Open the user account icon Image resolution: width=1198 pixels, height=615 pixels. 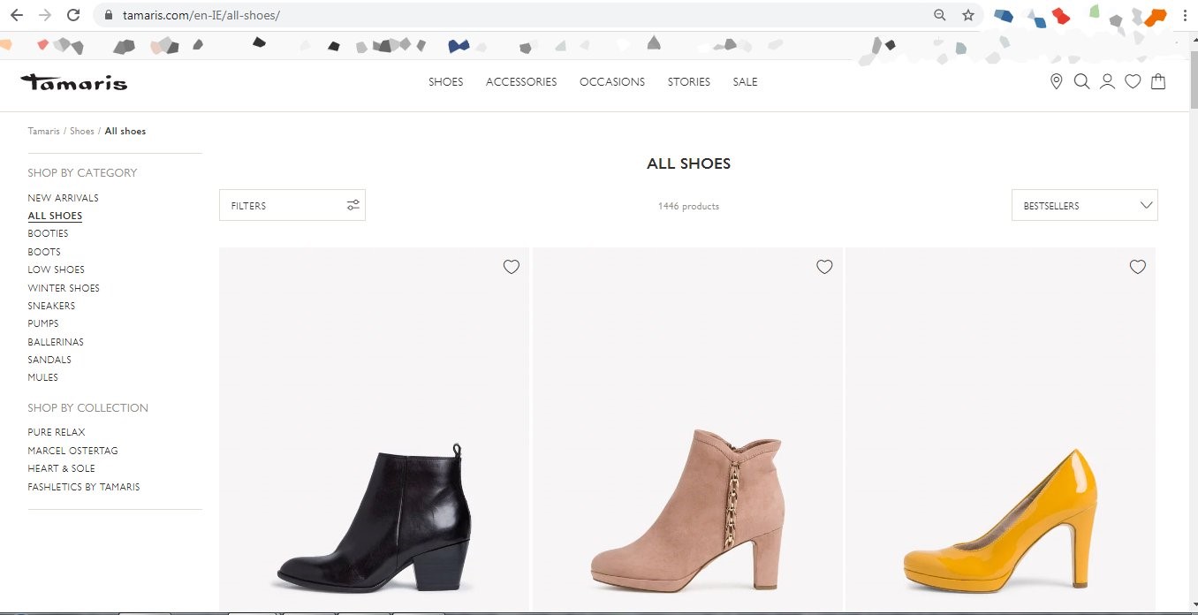[x=1107, y=82]
